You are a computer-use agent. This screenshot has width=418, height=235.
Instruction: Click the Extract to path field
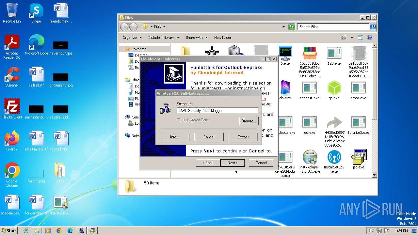click(x=217, y=111)
